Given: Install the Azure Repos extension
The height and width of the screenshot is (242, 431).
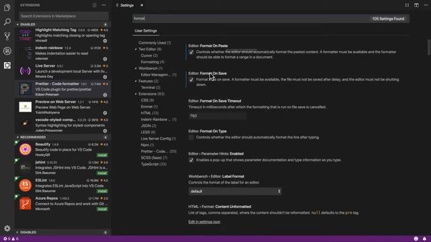Looking at the screenshot, I should coord(102,209).
